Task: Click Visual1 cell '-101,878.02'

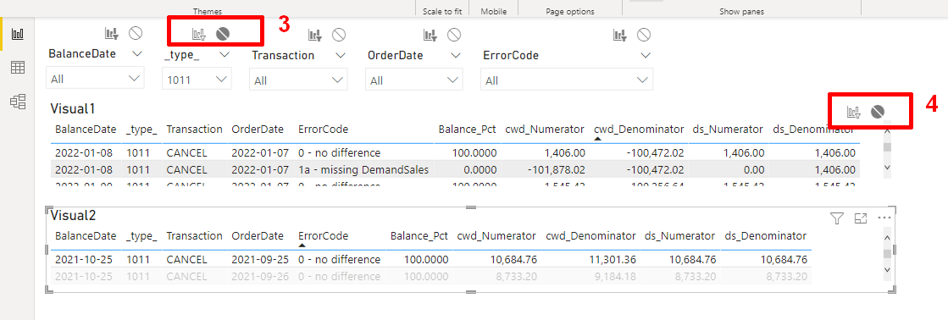Action: [x=557, y=169]
